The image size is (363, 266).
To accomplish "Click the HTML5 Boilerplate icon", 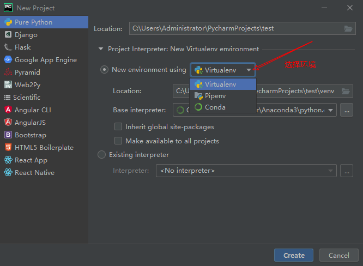I will (8, 147).
